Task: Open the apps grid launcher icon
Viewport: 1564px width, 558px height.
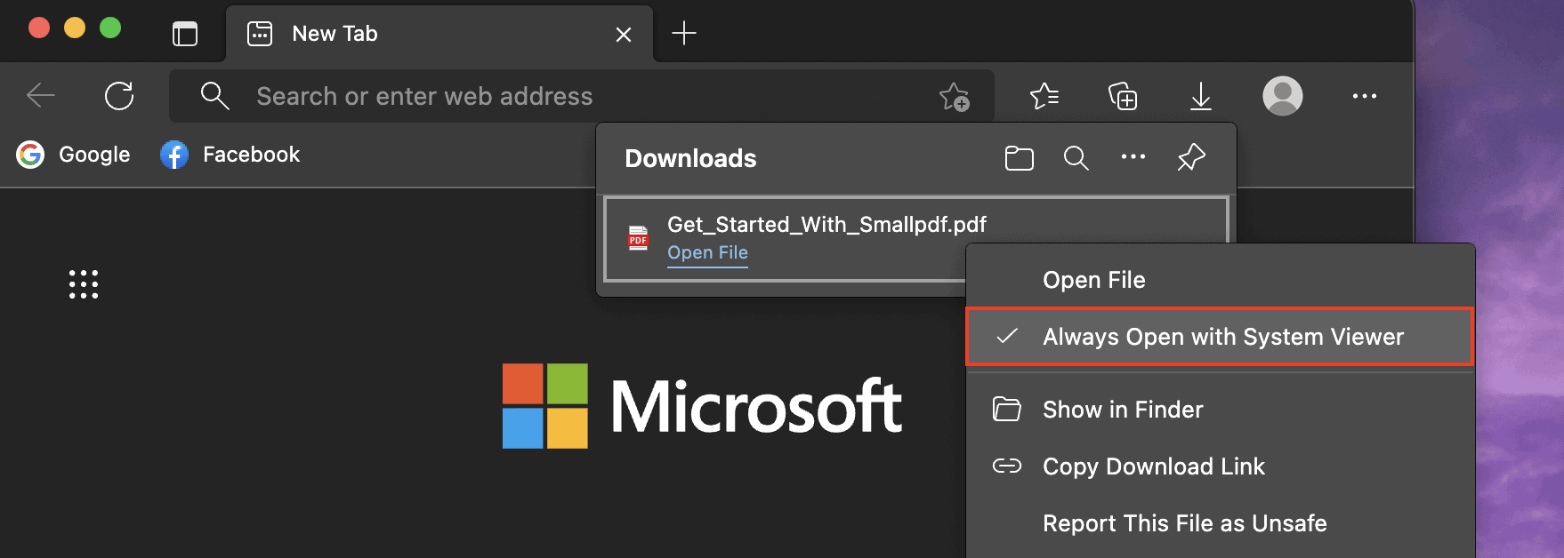Action: pyautogui.click(x=84, y=284)
